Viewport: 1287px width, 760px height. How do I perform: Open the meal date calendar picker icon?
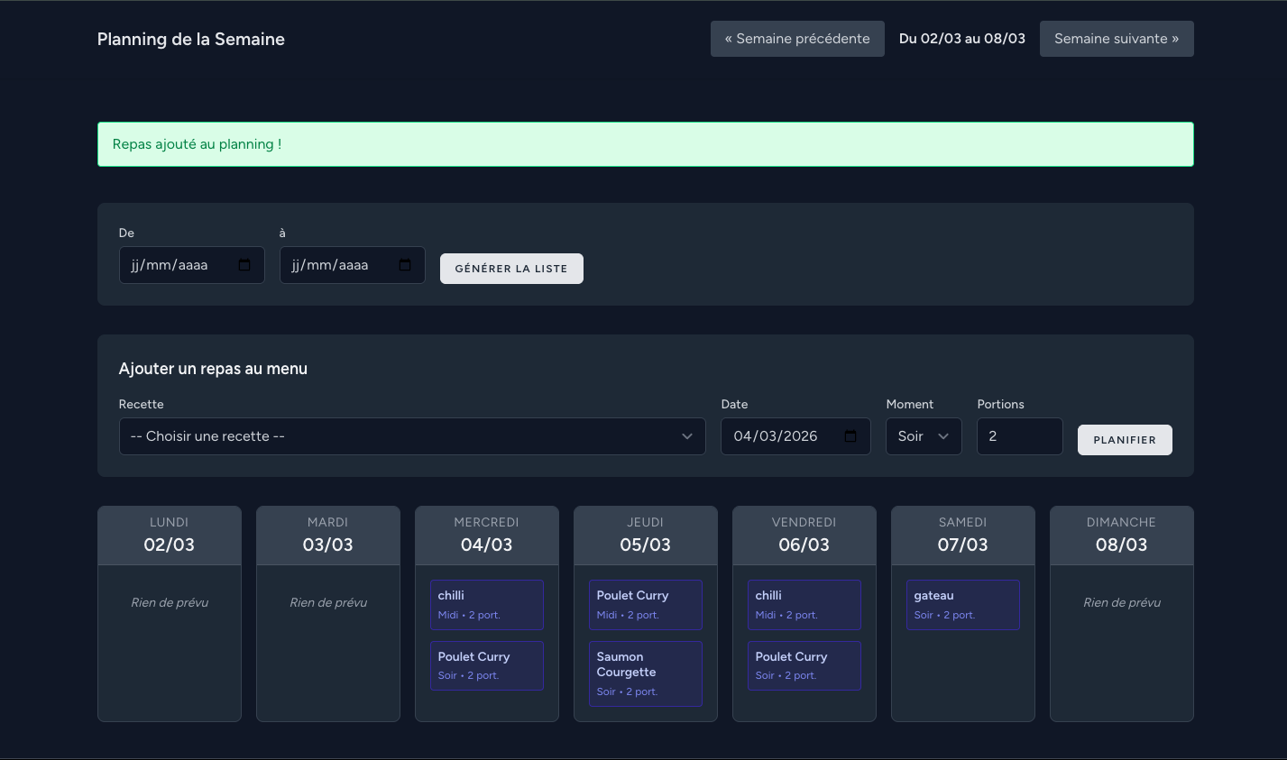pos(849,435)
